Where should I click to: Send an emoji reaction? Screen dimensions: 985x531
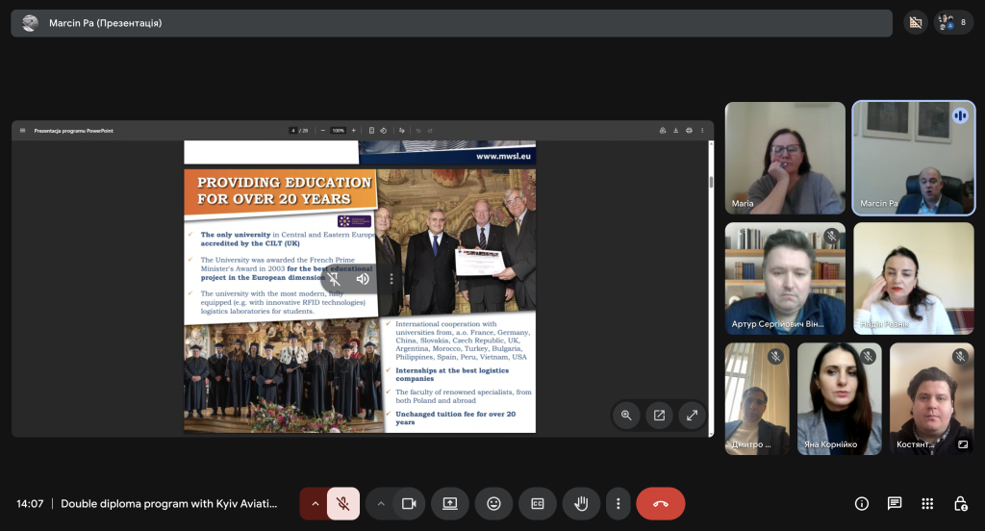[x=493, y=503]
